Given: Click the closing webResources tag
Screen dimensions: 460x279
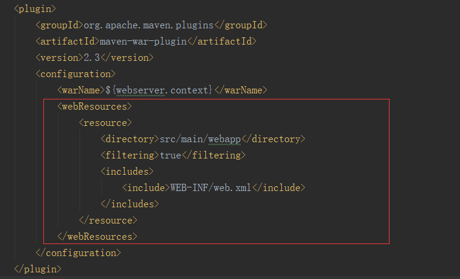Looking at the screenshot, I should (97, 237).
